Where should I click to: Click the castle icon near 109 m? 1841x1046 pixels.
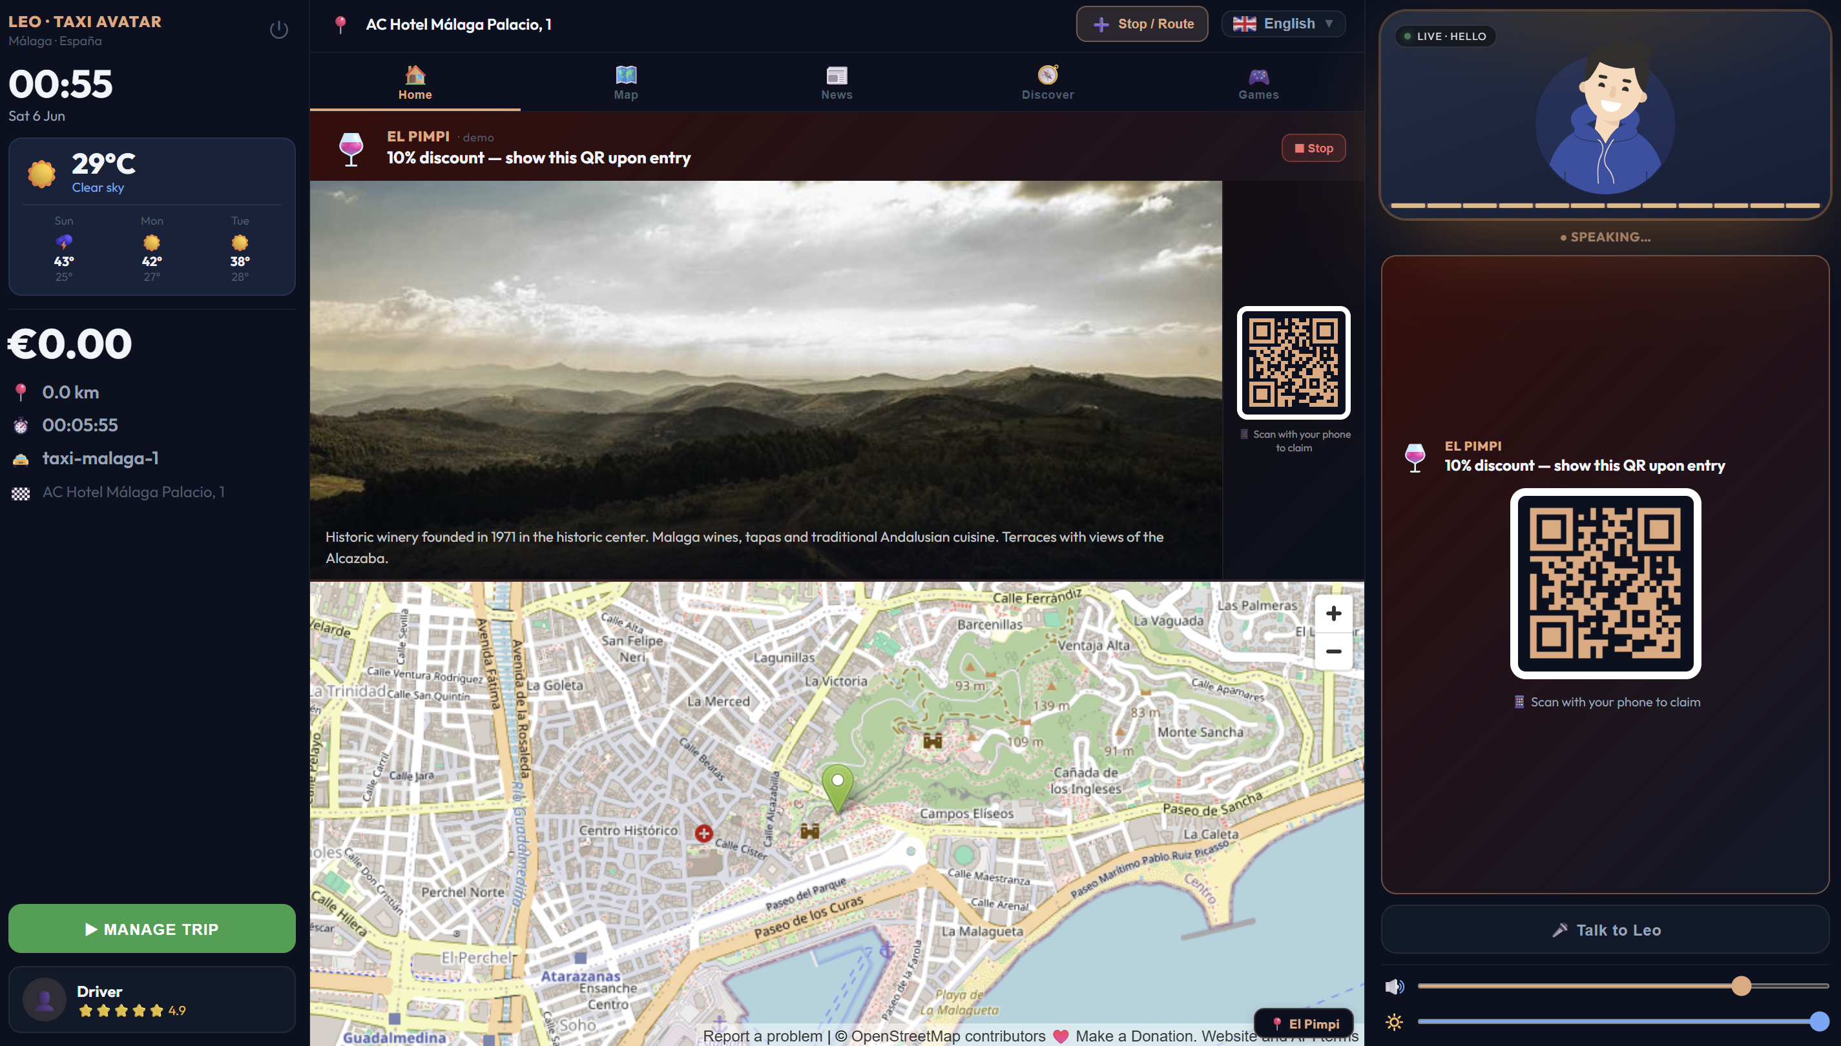[933, 739]
